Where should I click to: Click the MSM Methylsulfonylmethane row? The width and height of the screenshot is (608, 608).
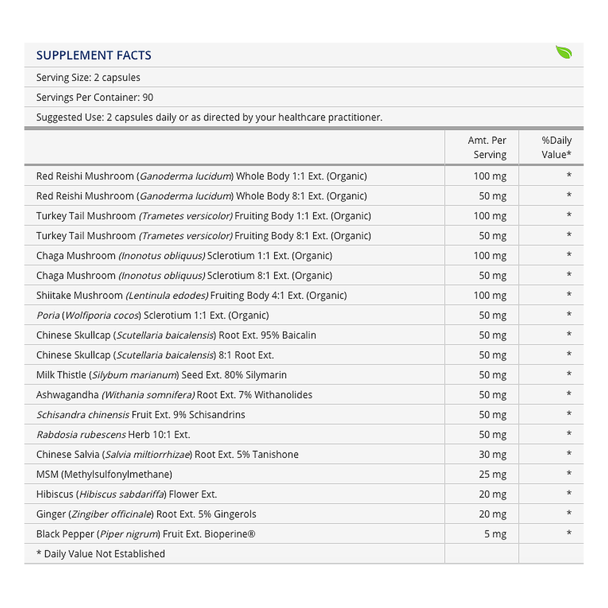304,474
